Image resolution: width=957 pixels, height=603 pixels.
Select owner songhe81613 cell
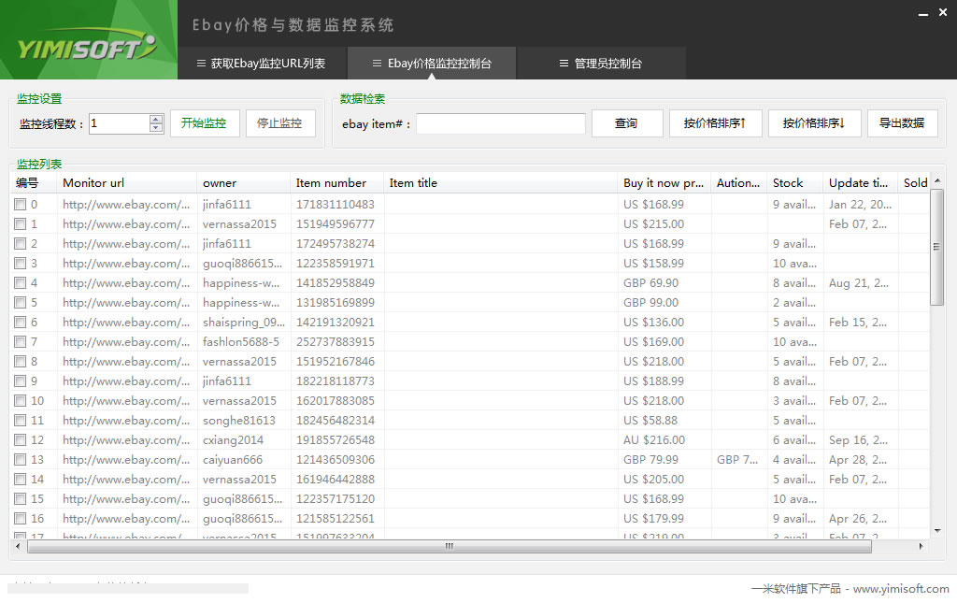[239, 421]
